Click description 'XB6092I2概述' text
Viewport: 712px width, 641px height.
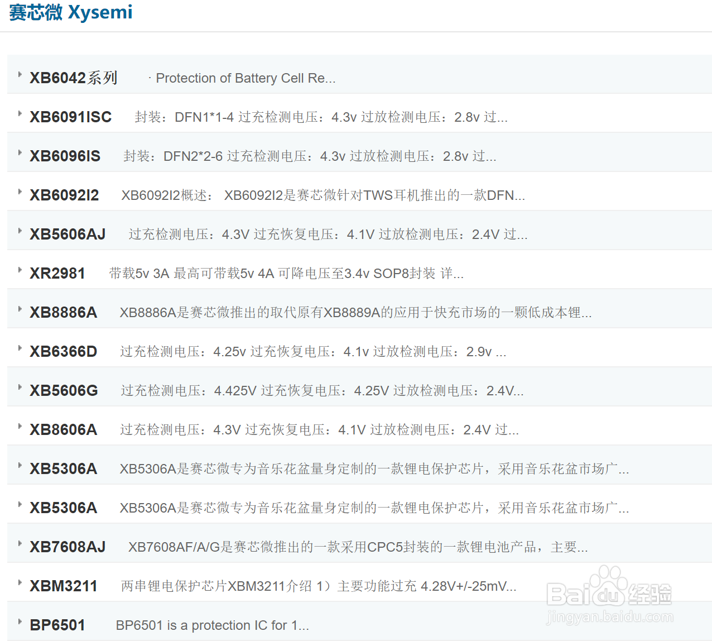pos(323,195)
